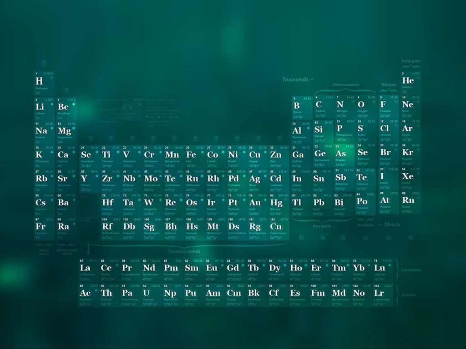Select the Phosphorus (P) element
This screenshot has height=349, width=466.
(x=345, y=131)
